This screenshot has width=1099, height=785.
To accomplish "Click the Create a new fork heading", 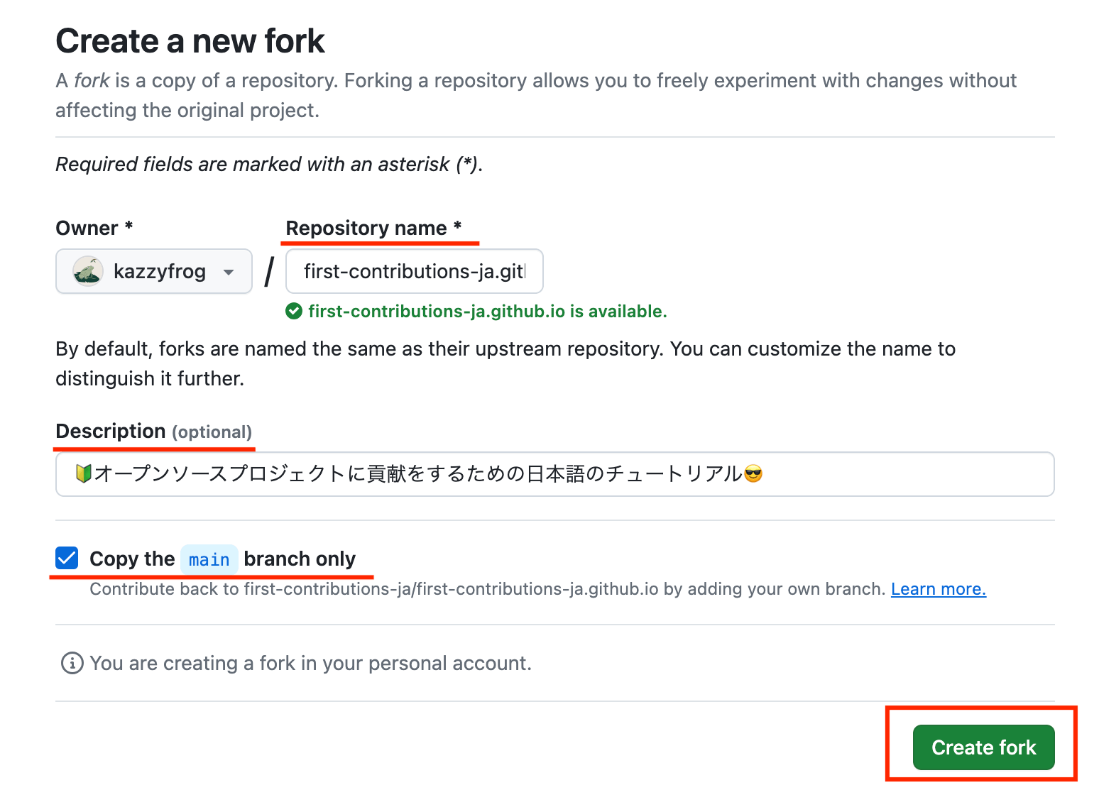I will (190, 41).
